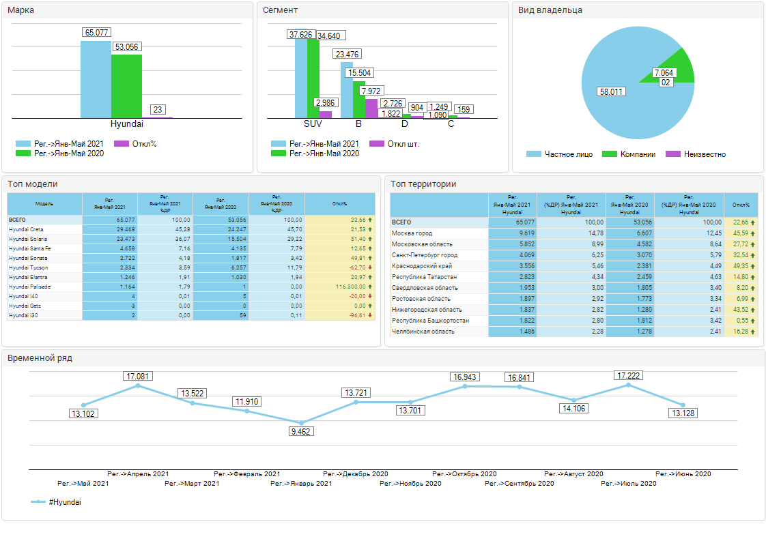This screenshot has height=541, width=766.
Task: Click the red arrow in Hyundai i30 row
Action: pos(370,316)
